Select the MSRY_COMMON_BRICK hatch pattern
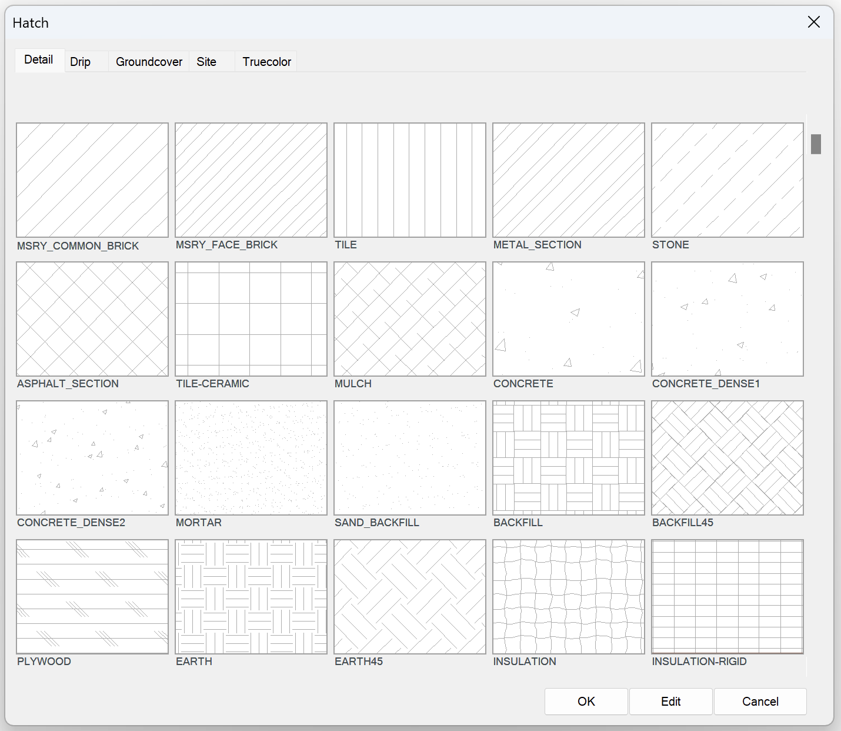The height and width of the screenshot is (731, 841). 92,180
